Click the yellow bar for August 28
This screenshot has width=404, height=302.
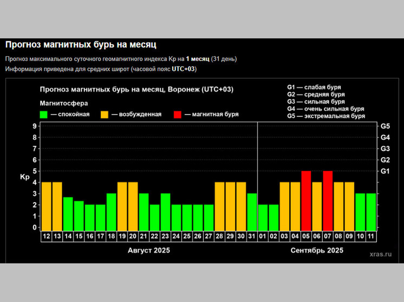coord(219,205)
